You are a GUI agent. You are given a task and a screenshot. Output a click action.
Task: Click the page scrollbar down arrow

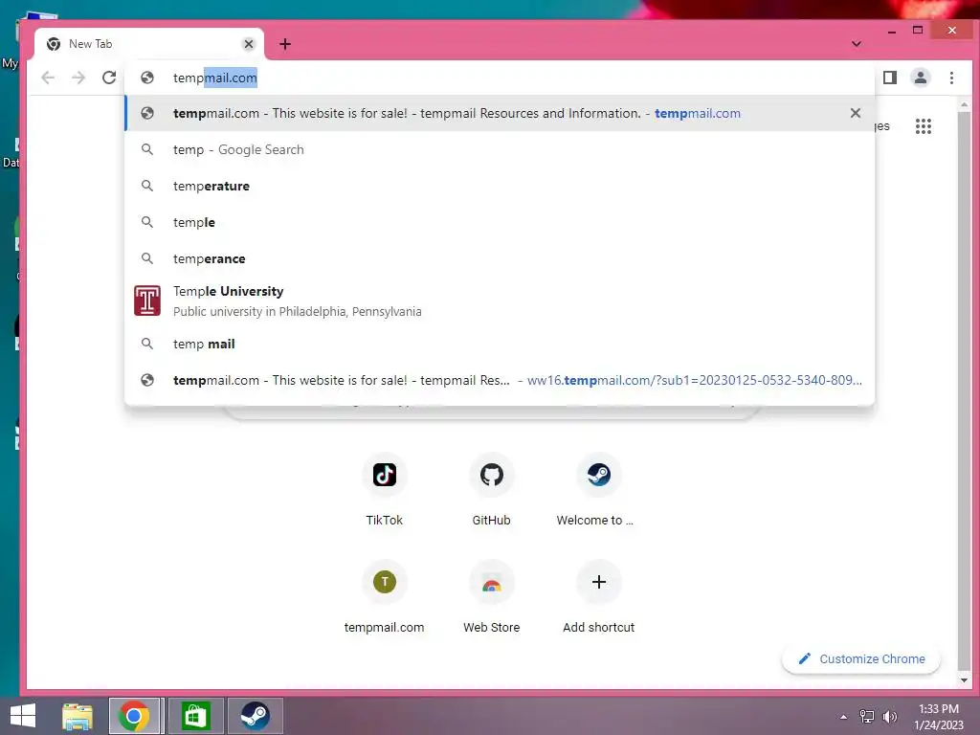[964, 680]
